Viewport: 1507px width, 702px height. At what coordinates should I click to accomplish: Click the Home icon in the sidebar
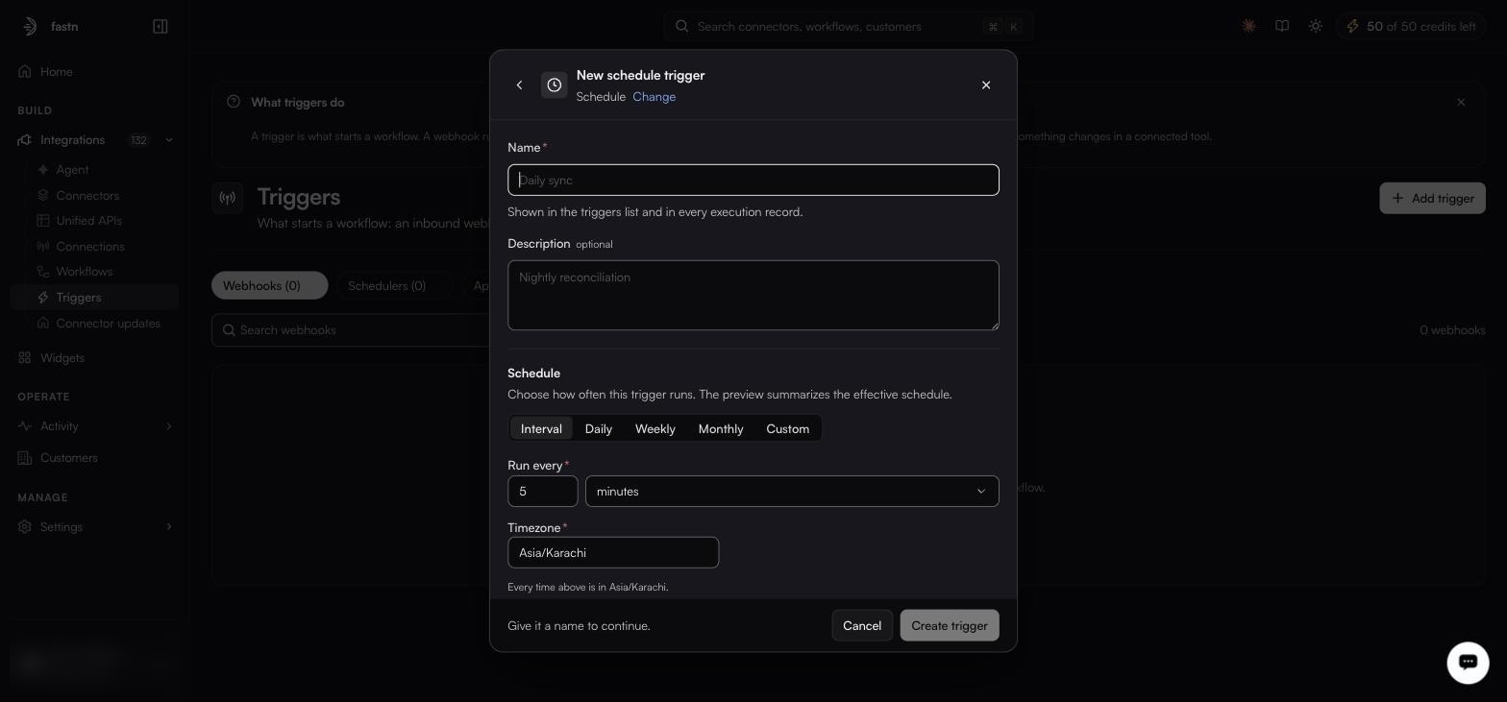click(25, 72)
